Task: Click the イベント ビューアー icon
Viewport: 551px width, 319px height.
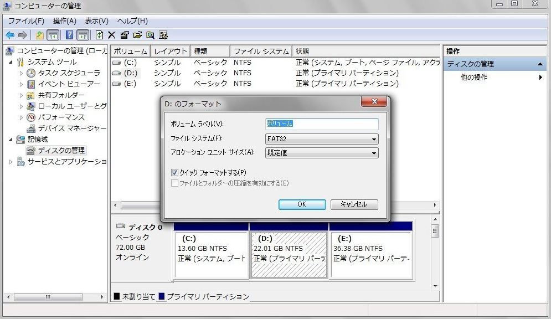Action: 31,84
